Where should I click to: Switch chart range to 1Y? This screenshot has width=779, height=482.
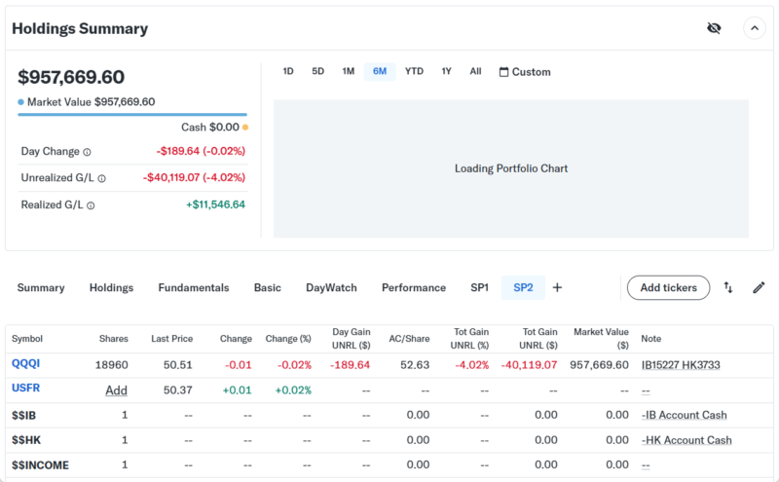pyautogui.click(x=446, y=71)
